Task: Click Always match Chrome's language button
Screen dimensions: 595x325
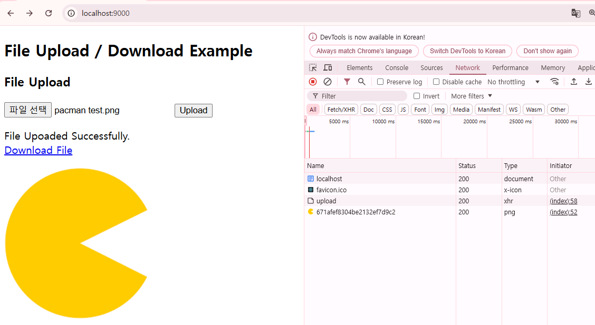Action: click(364, 51)
